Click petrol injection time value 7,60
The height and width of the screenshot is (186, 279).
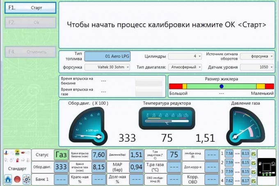(99, 155)
